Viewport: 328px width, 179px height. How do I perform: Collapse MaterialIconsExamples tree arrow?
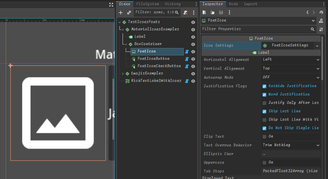coord(123,30)
